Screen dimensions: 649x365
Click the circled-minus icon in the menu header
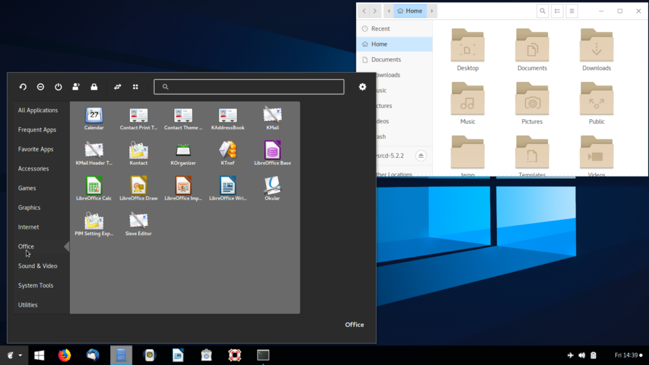point(41,87)
